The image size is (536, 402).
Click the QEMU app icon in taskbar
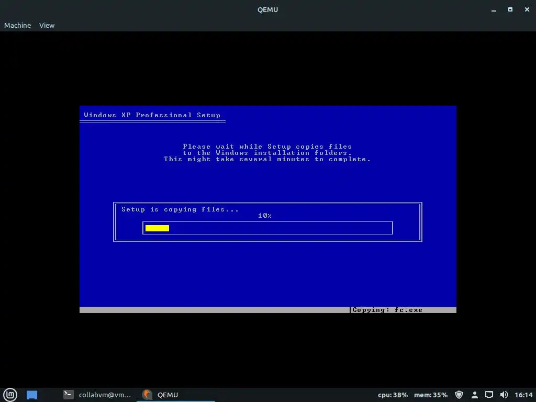(147, 395)
